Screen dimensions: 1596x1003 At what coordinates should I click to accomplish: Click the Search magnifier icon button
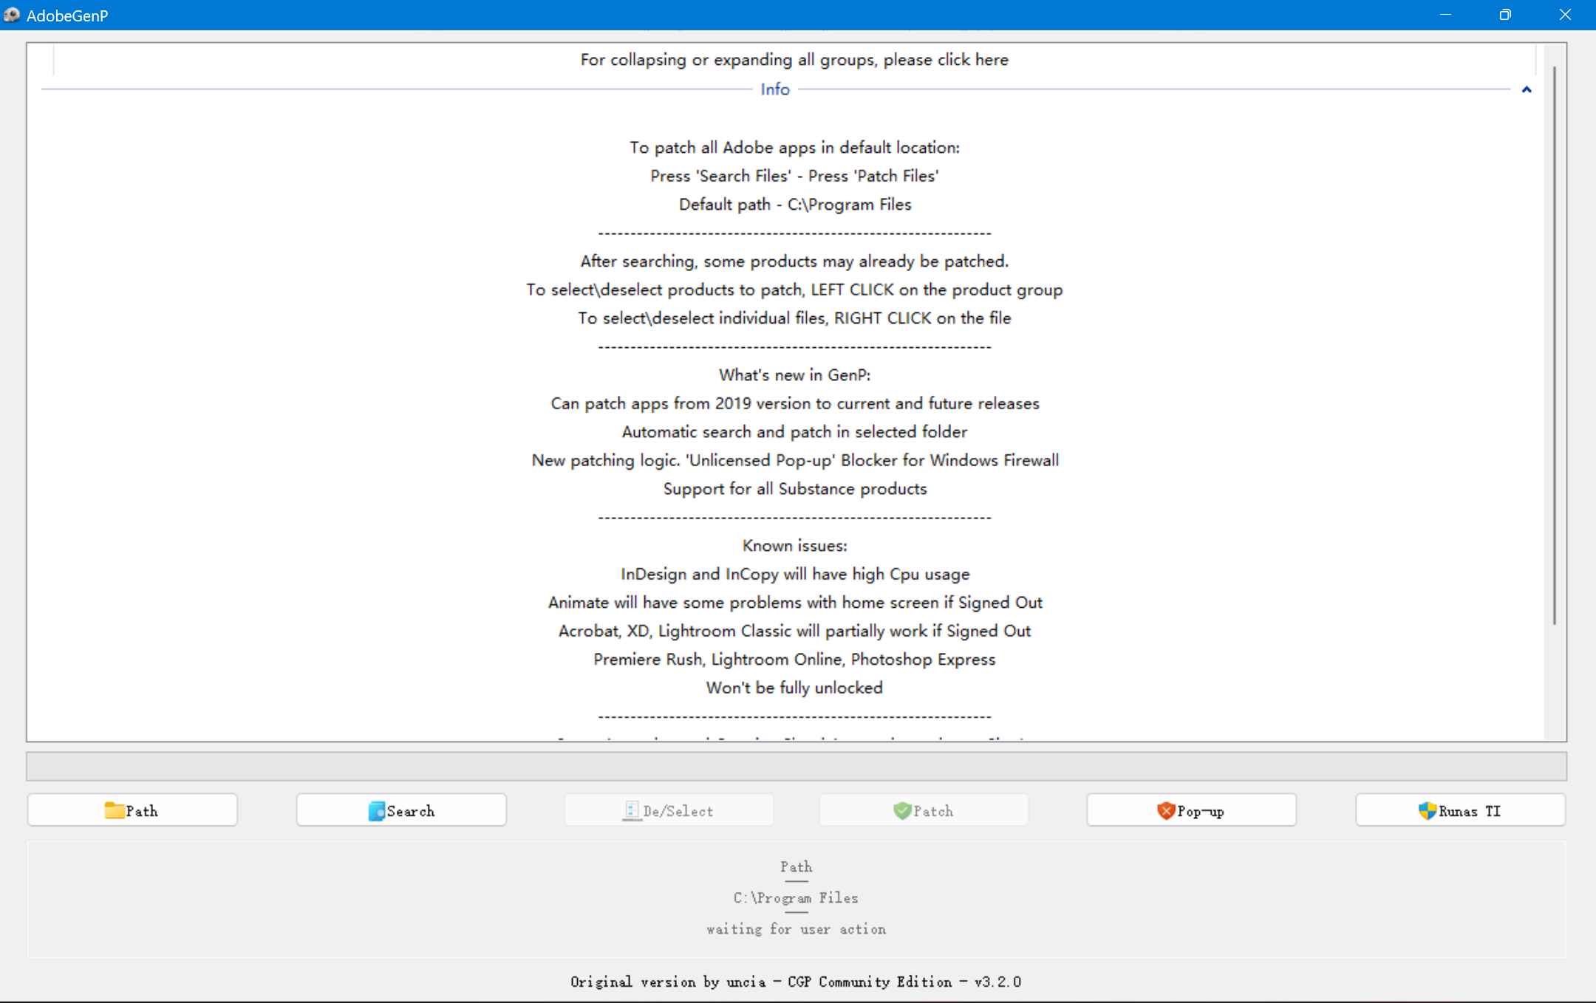pyautogui.click(x=402, y=809)
